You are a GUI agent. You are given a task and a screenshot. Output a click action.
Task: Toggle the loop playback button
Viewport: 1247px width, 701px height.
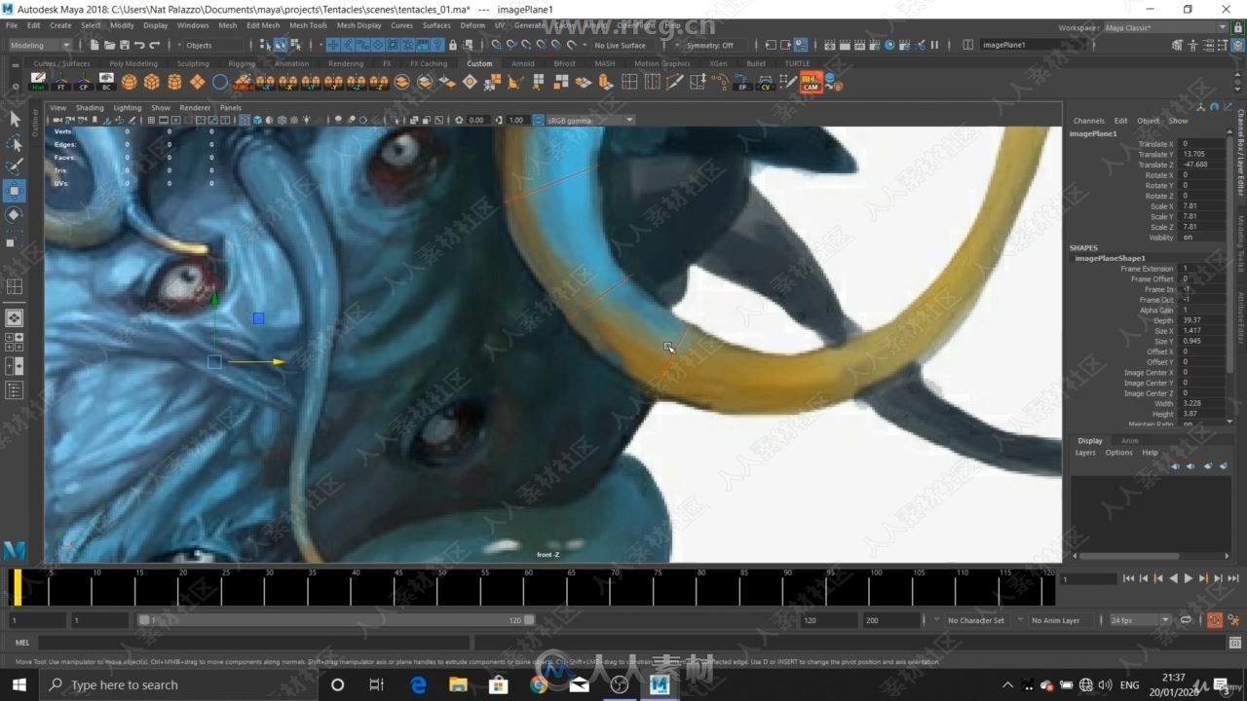(1186, 620)
